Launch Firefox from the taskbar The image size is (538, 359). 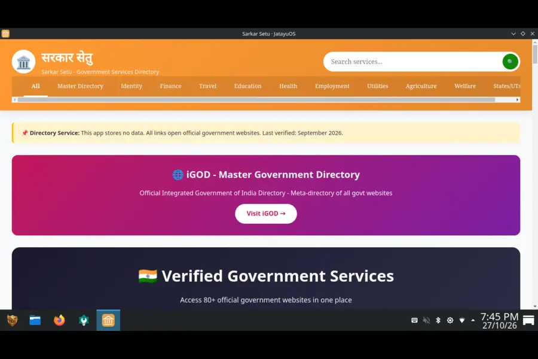coord(59,321)
